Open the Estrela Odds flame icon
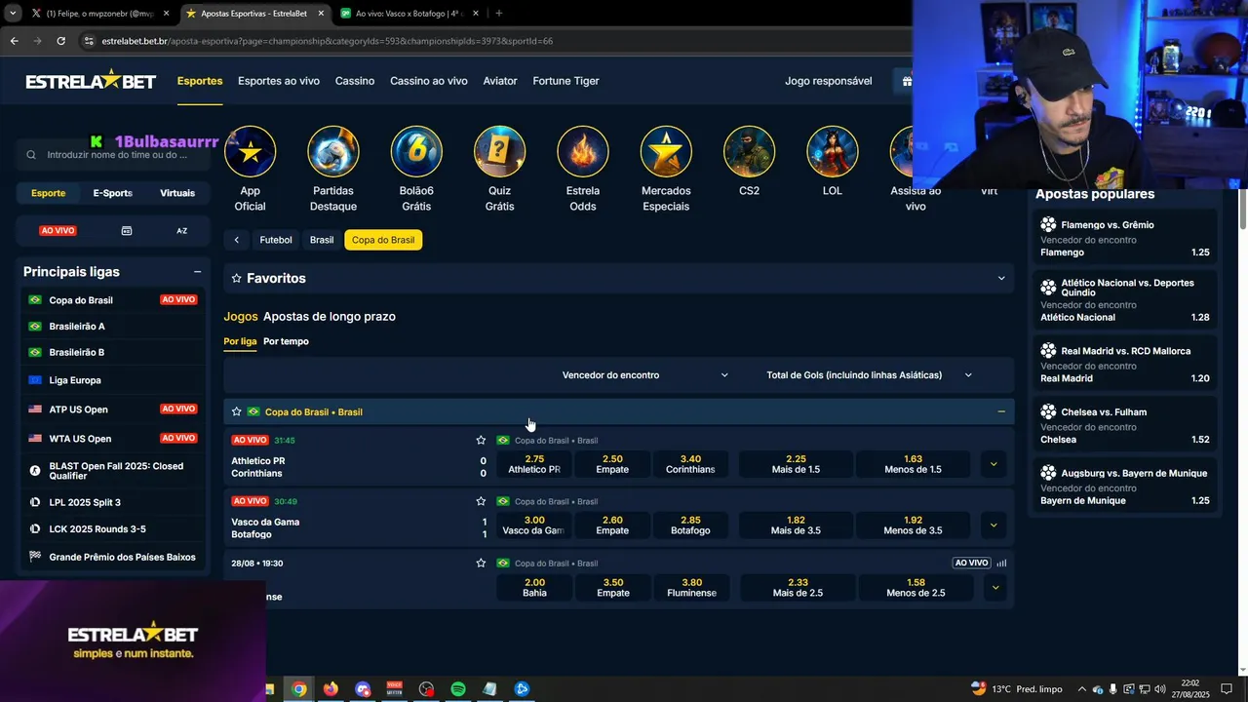 tap(583, 151)
